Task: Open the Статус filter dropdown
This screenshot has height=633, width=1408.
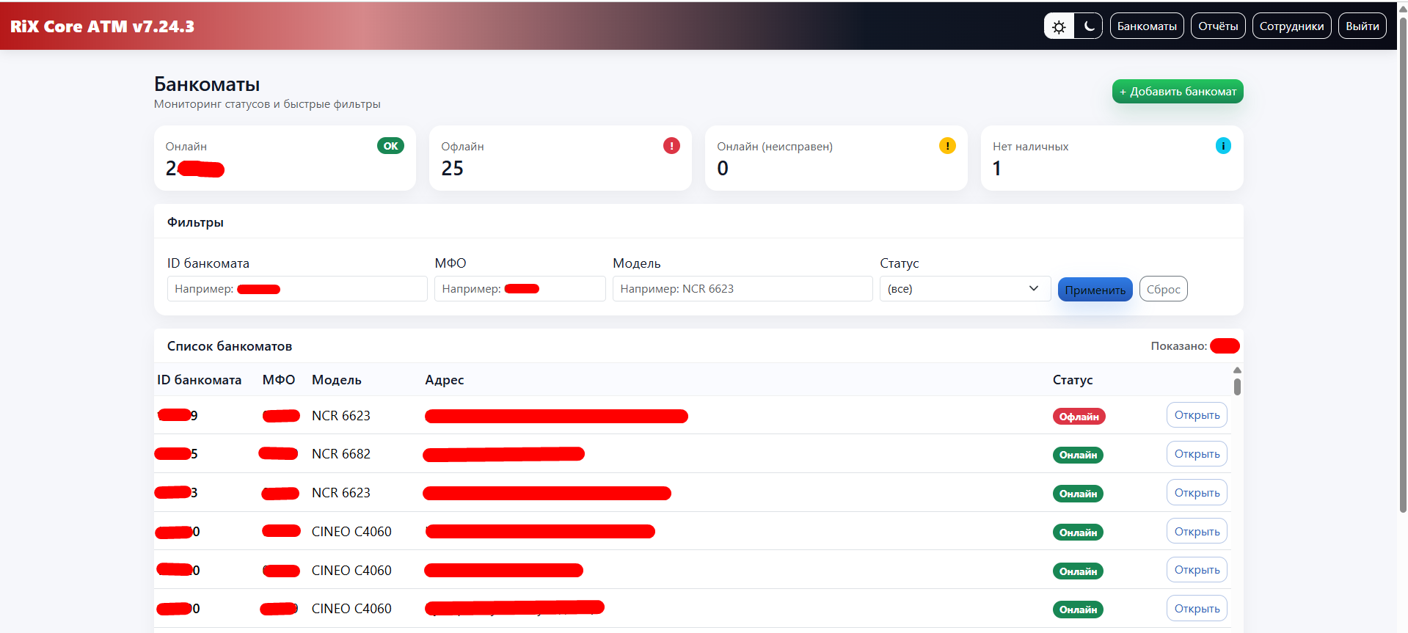Action: pyautogui.click(x=964, y=289)
